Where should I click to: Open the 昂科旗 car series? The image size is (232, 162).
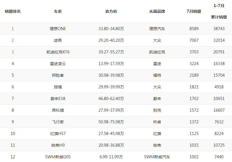(58, 110)
